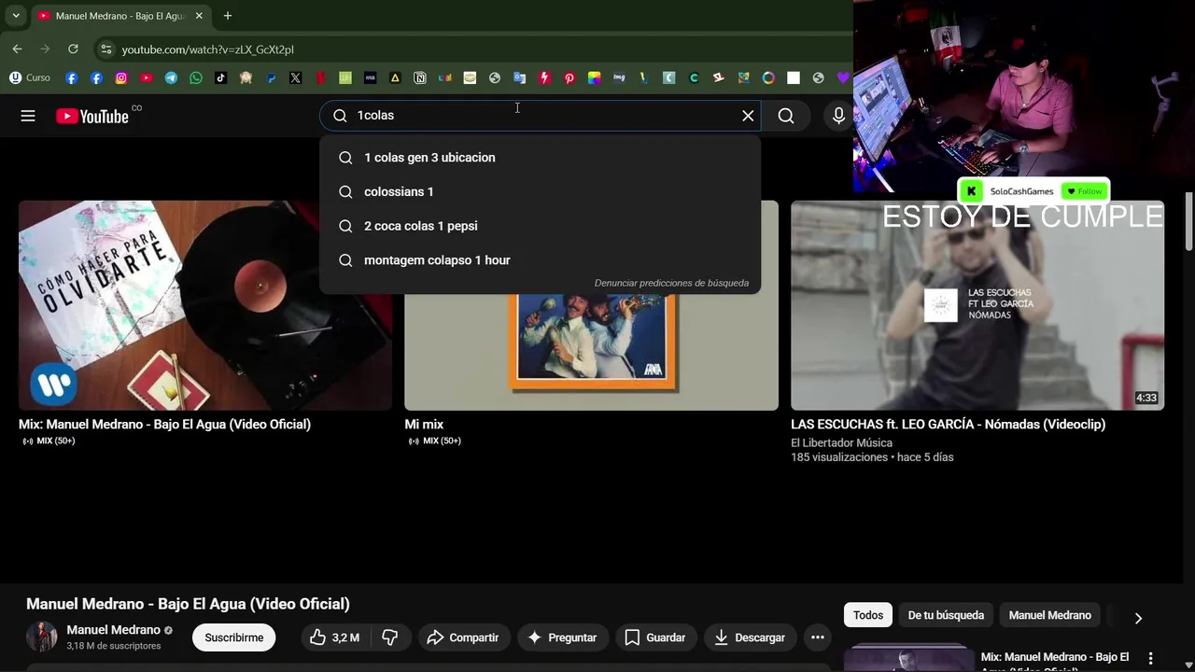The width and height of the screenshot is (1195, 672).
Task: Open the Pinterest bookmark
Action: [569, 78]
